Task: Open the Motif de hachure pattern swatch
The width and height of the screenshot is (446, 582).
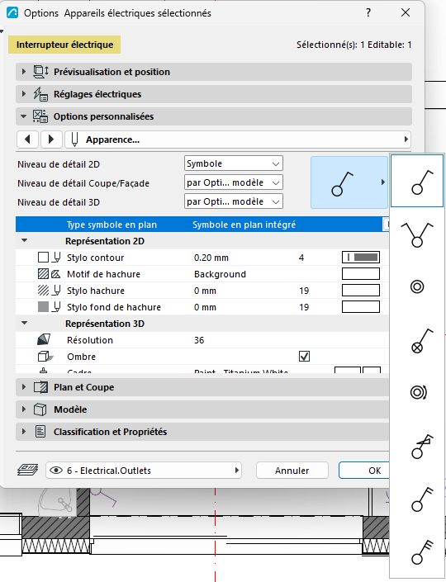Action: (361, 274)
